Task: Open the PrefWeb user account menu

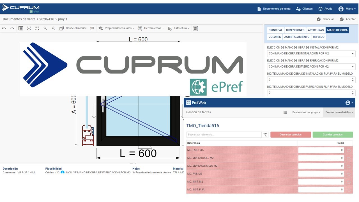Action: [349, 103]
